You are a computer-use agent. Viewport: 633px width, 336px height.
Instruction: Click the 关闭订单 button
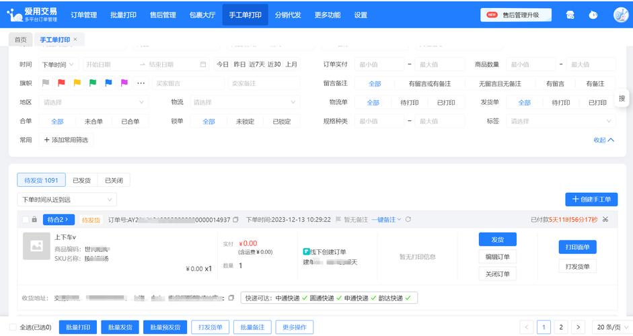(x=497, y=274)
